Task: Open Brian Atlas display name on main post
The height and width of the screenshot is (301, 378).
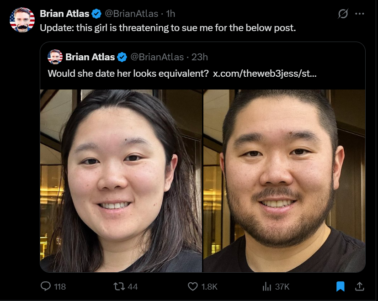Action: 64,14
